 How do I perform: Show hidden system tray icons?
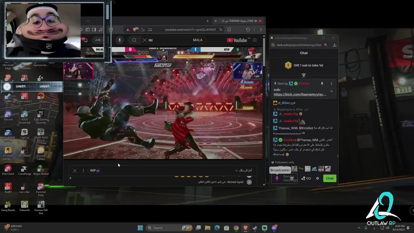[359, 228]
